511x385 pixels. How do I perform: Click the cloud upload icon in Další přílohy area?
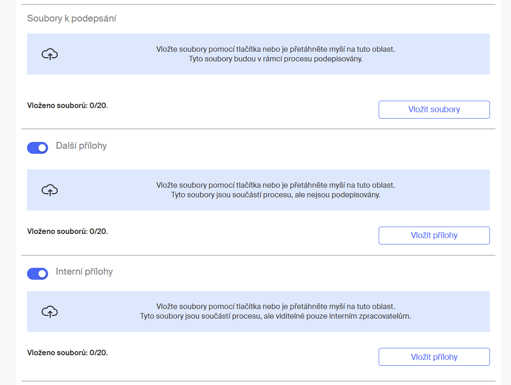(49, 190)
